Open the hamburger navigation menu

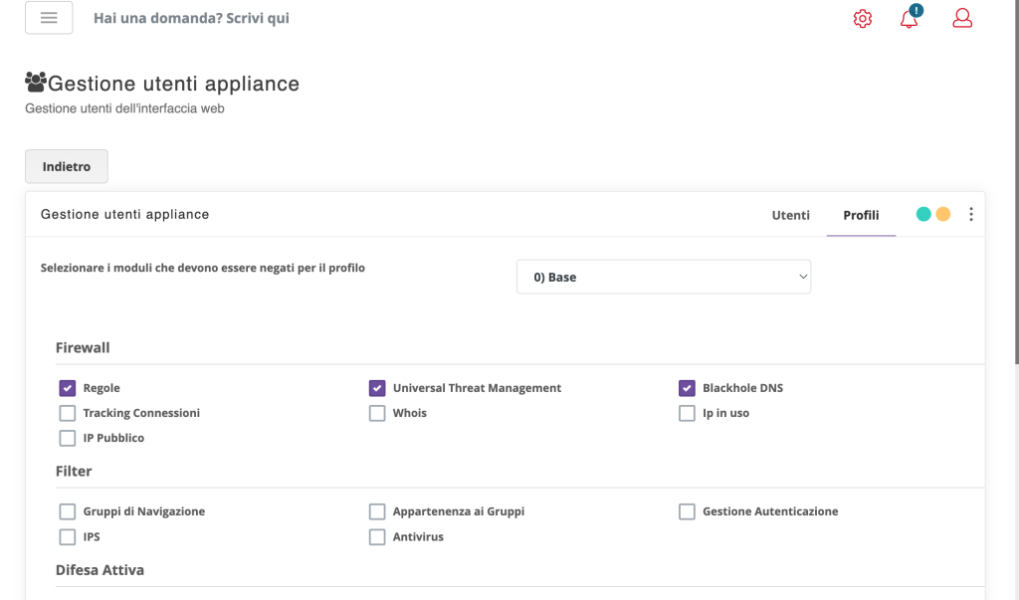48,17
